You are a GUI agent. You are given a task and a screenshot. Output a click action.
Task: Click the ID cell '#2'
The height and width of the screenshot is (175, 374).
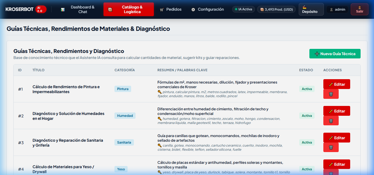pos(21,116)
